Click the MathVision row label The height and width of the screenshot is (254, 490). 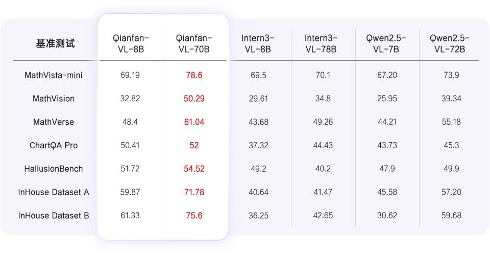coord(54,99)
